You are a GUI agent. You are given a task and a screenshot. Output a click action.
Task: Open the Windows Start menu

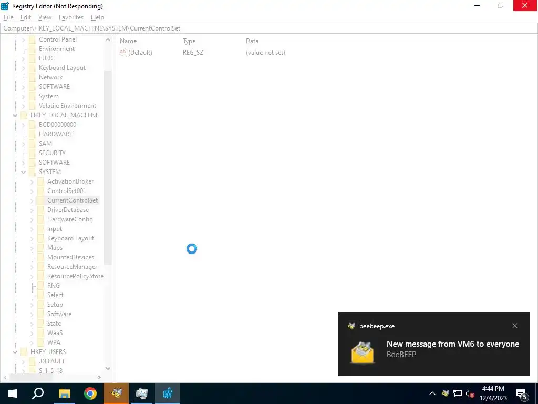(x=13, y=393)
